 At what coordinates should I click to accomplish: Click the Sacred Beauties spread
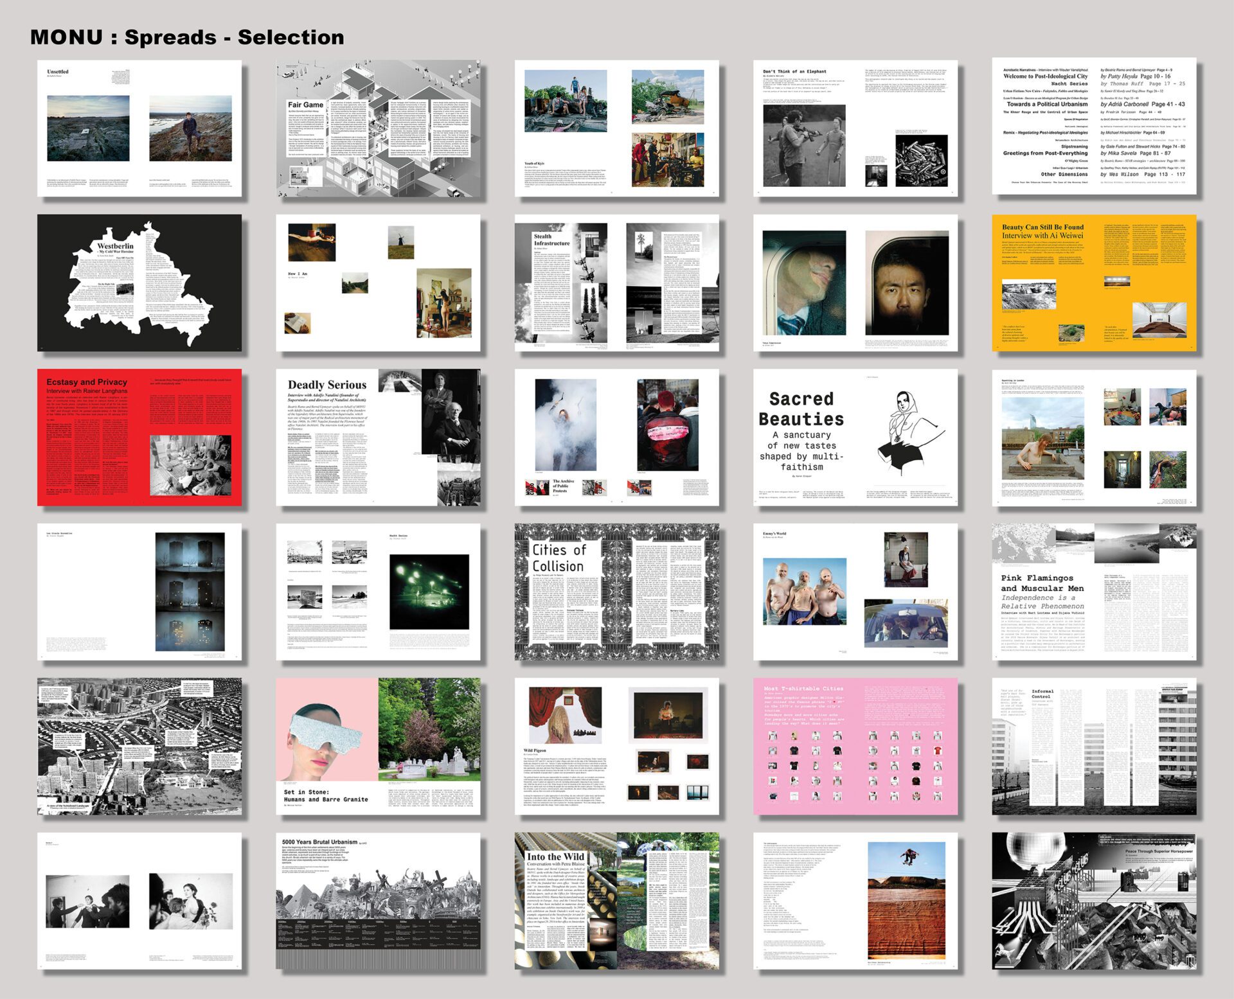[855, 437]
